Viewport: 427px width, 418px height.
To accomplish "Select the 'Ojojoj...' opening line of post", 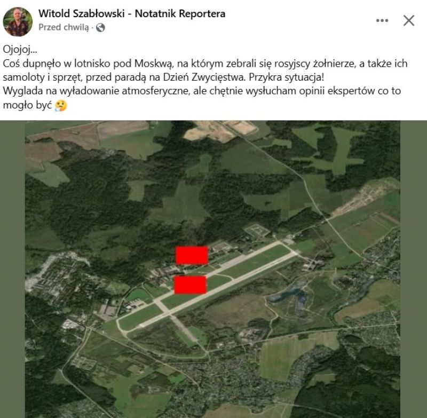I will pos(20,49).
